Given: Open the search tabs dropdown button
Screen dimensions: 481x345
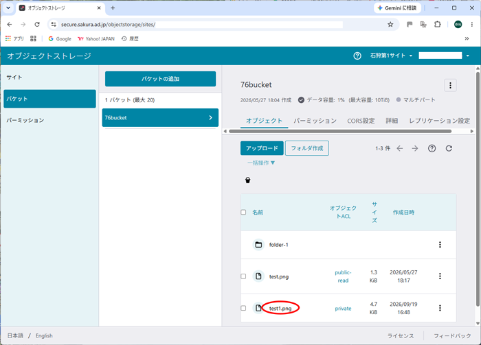Looking at the screenshot, I should point(8,8).
